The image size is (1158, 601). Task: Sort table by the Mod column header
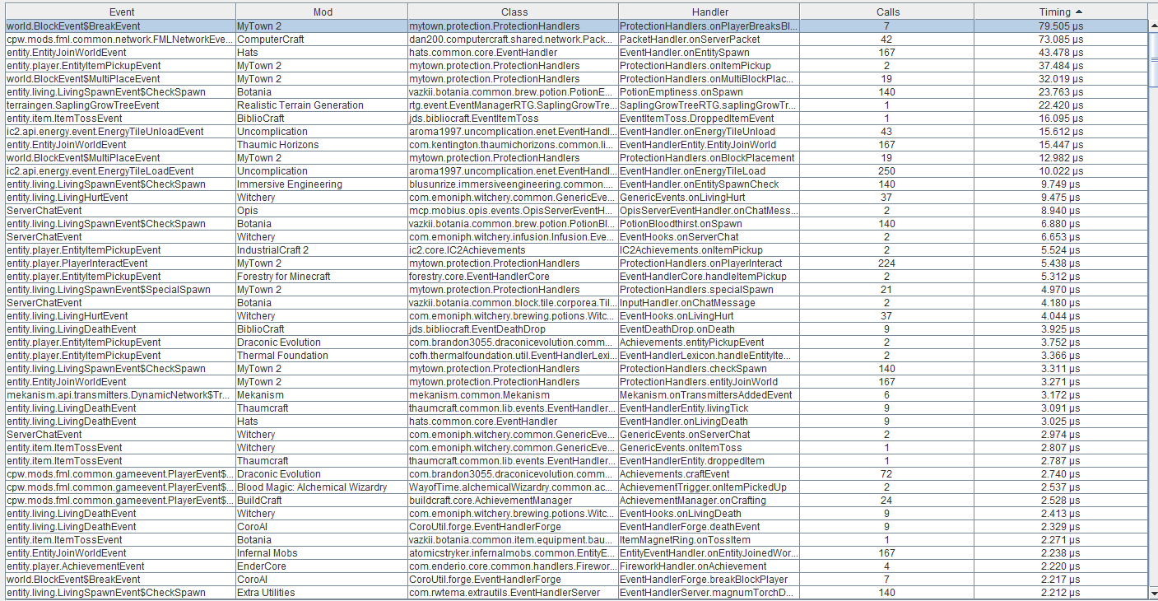pyautogui.click(x=323, y=12)
